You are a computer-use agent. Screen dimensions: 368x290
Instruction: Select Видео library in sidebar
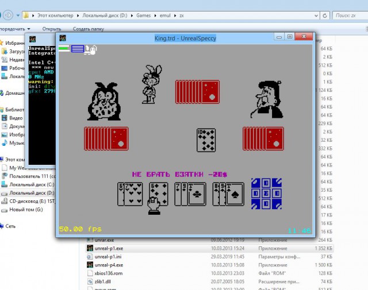[x=12, y=118]
